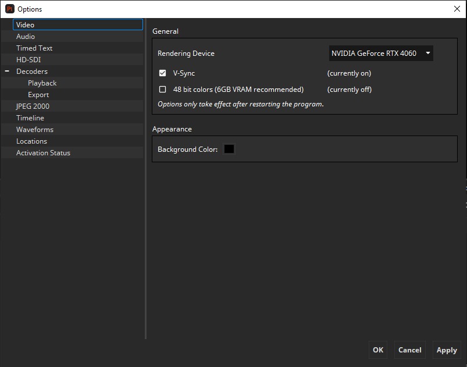This screenshot has width=467, height=367.
Task: Collapse the Decoders tree node
Action: pyautogui.click(x=8, y=72)
